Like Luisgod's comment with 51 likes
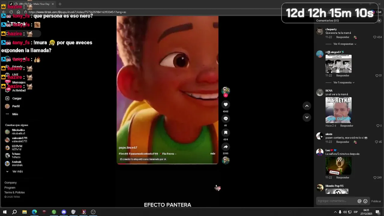Viewport: 384px width, 216px height. (377, 76)
